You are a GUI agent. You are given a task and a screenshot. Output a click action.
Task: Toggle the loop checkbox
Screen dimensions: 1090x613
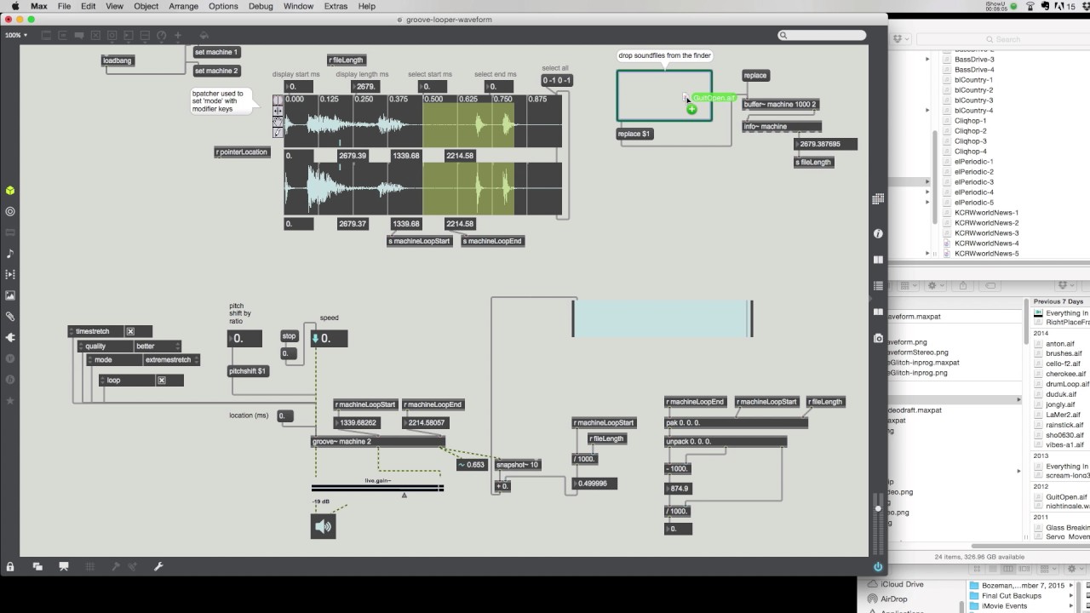[161, 380]
